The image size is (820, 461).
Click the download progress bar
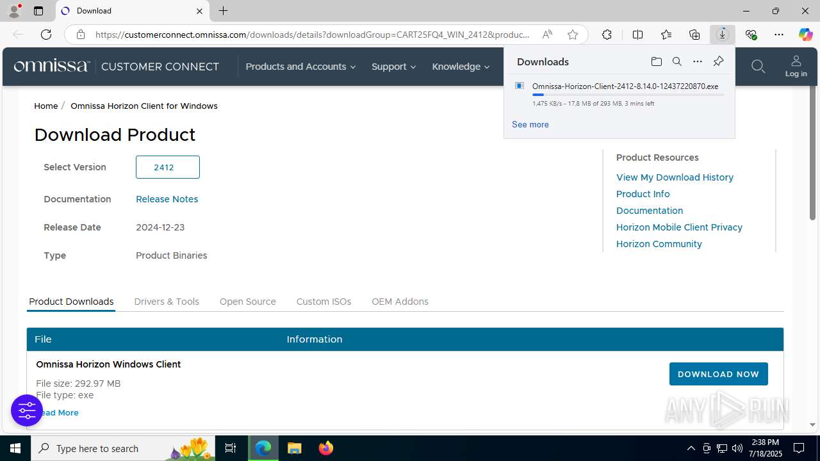click(x=628, y=95)
